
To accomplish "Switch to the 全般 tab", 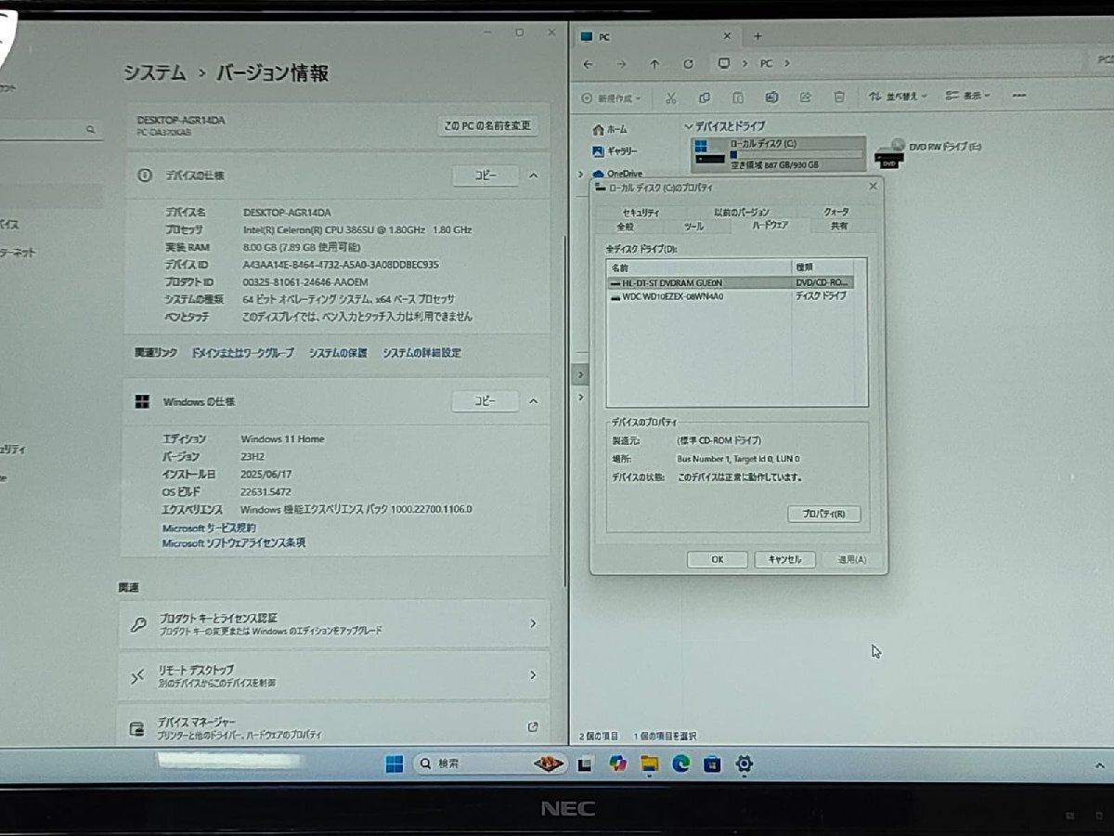I will [x=626, y=226].
